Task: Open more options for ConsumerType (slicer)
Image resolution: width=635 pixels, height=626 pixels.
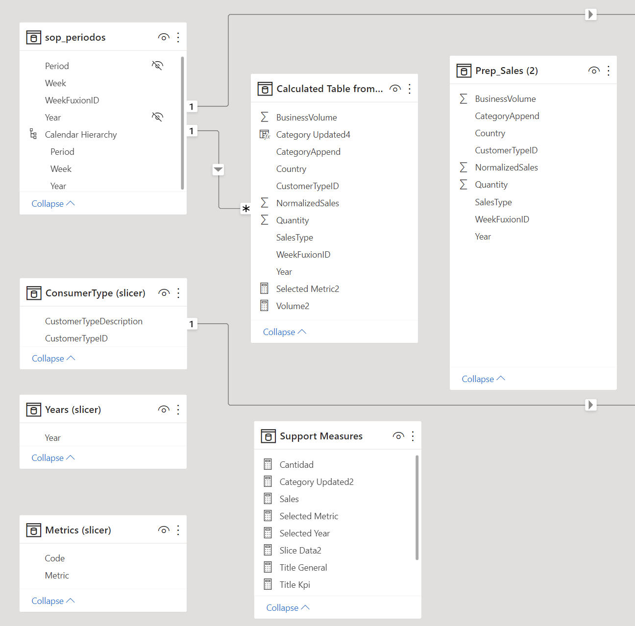Action: click(x=178, y=293)
